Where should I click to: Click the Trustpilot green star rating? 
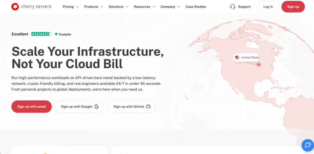tap(41, 34)
